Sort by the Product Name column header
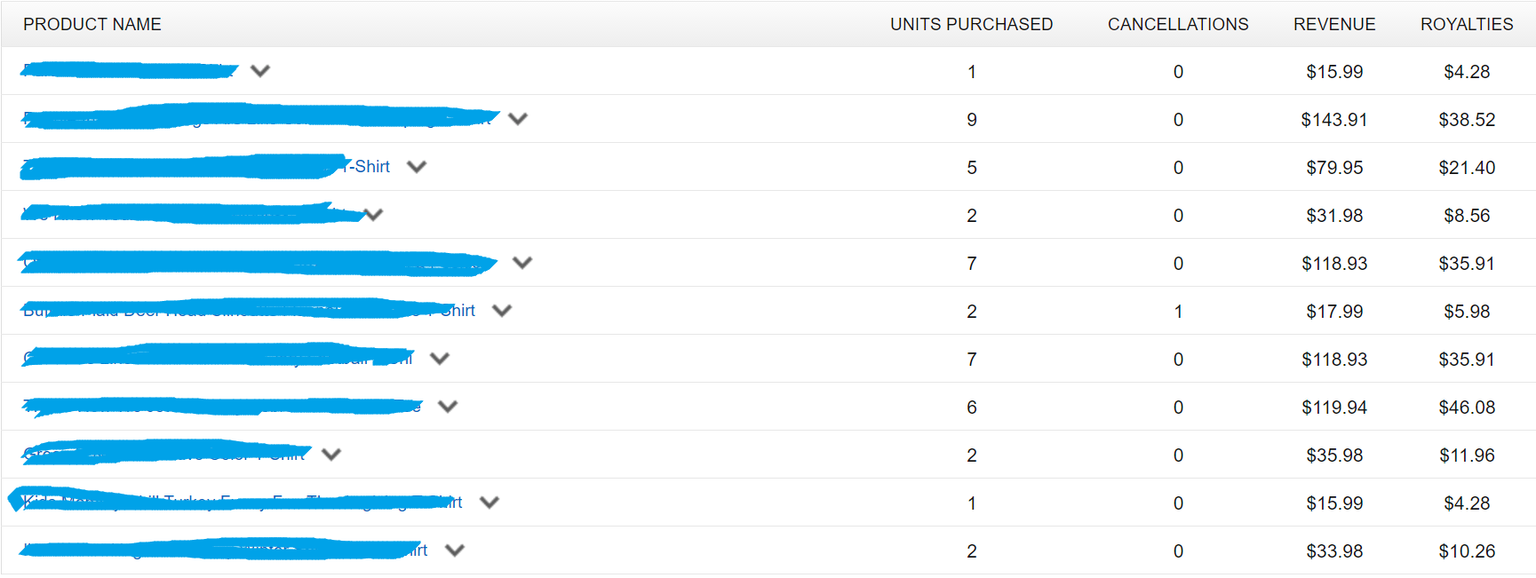The width and height of the screenshot is (1536, 578). pyautogui.click(x=92, y=24)
